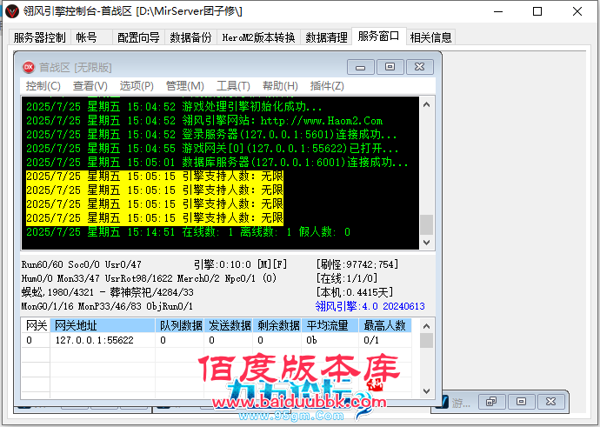600x427 pixels.
Task: Click the Run60/60 Soc0/0 Usr0/47 status line
Action: click(81, 264)
